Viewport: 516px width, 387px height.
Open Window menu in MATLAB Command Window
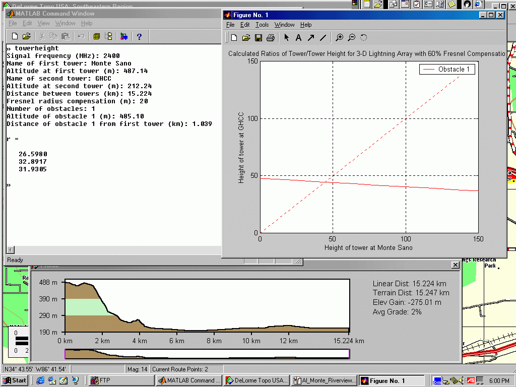pos(65,23)
